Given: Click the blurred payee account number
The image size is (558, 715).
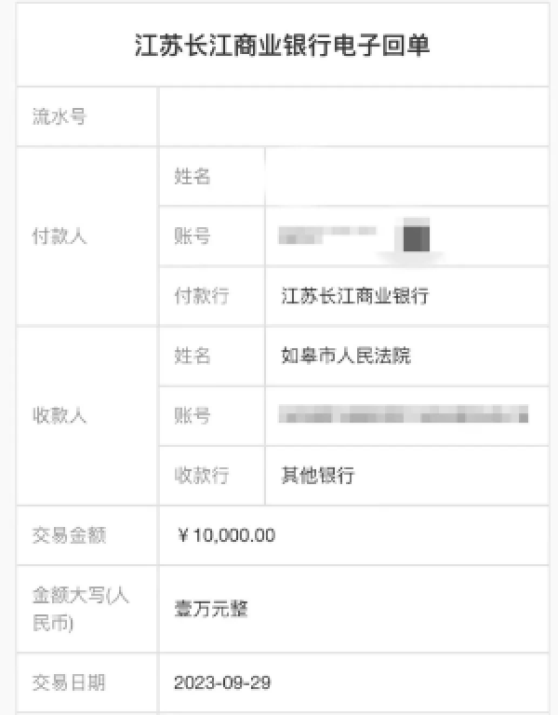Looking at the screenshot, I should pyautogui.click(x=405, y=414).
